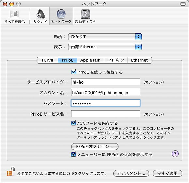Switch to the AppleTalk tab
This screenshot has height=183, width=189.
90,60
